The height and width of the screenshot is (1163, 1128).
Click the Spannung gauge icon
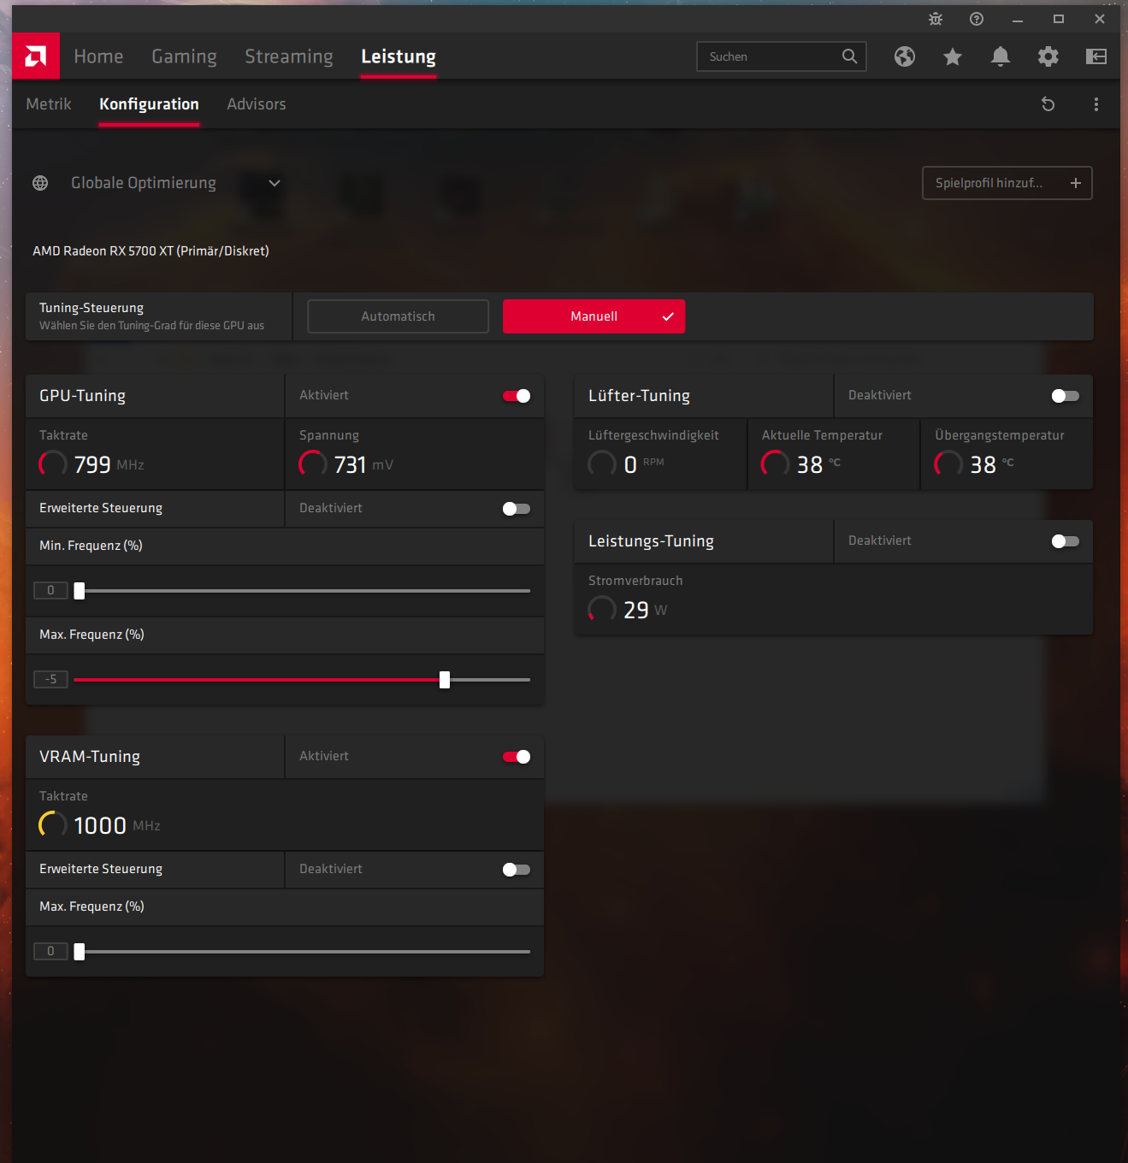tap(313, 464)
